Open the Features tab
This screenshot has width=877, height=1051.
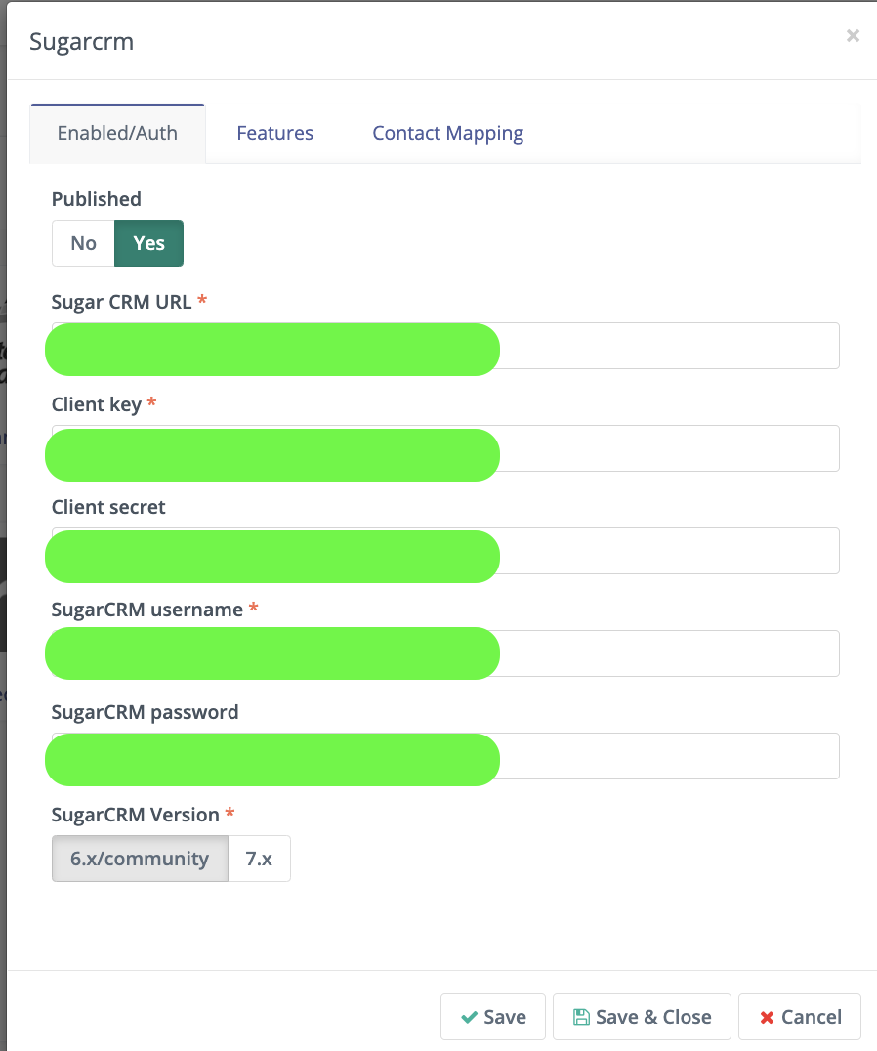274,133
